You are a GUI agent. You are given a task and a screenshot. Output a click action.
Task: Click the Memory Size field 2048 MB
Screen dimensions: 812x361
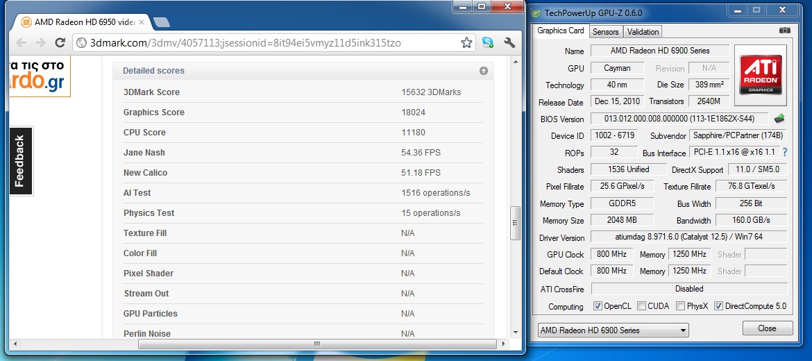tap(622, 220)
